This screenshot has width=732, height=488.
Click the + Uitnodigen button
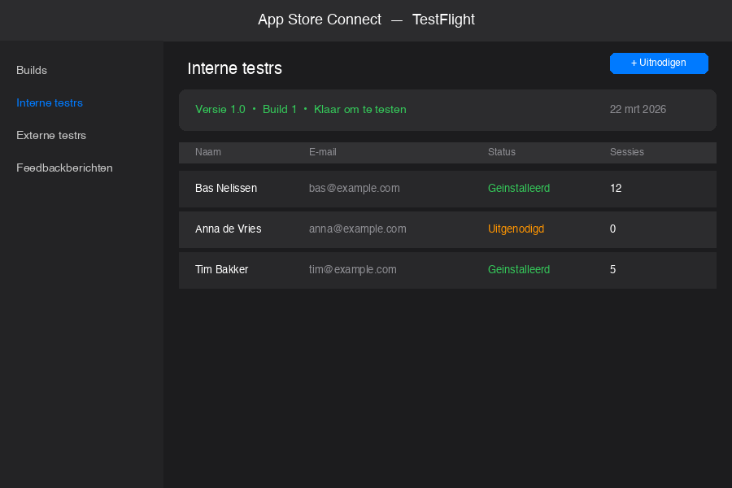[x=659, y=63]
